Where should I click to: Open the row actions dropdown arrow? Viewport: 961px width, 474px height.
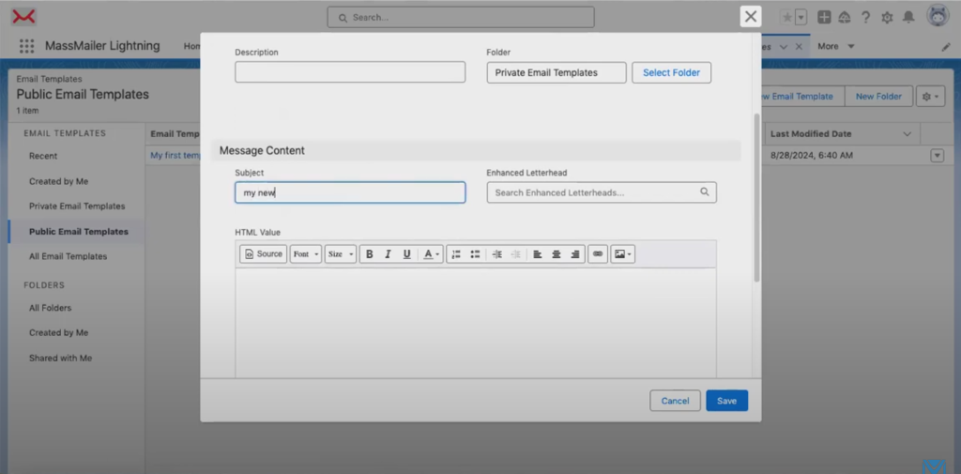[938, 155]
